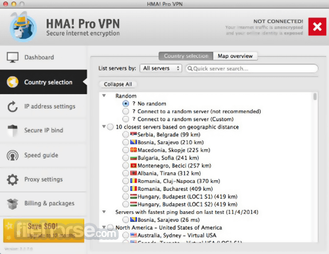The image size is (329, 254).
Task: Click the Dashboard monitor icon
Action: coord(13,57)
